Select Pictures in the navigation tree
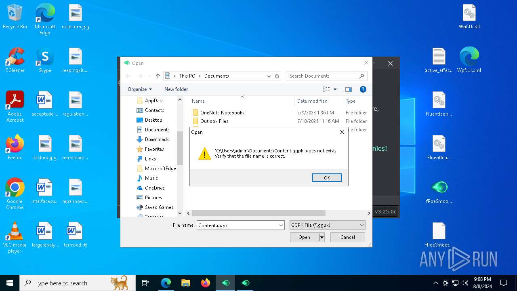Image resolution: width=517 pixels, height=291 pixels. click(153, 198)
